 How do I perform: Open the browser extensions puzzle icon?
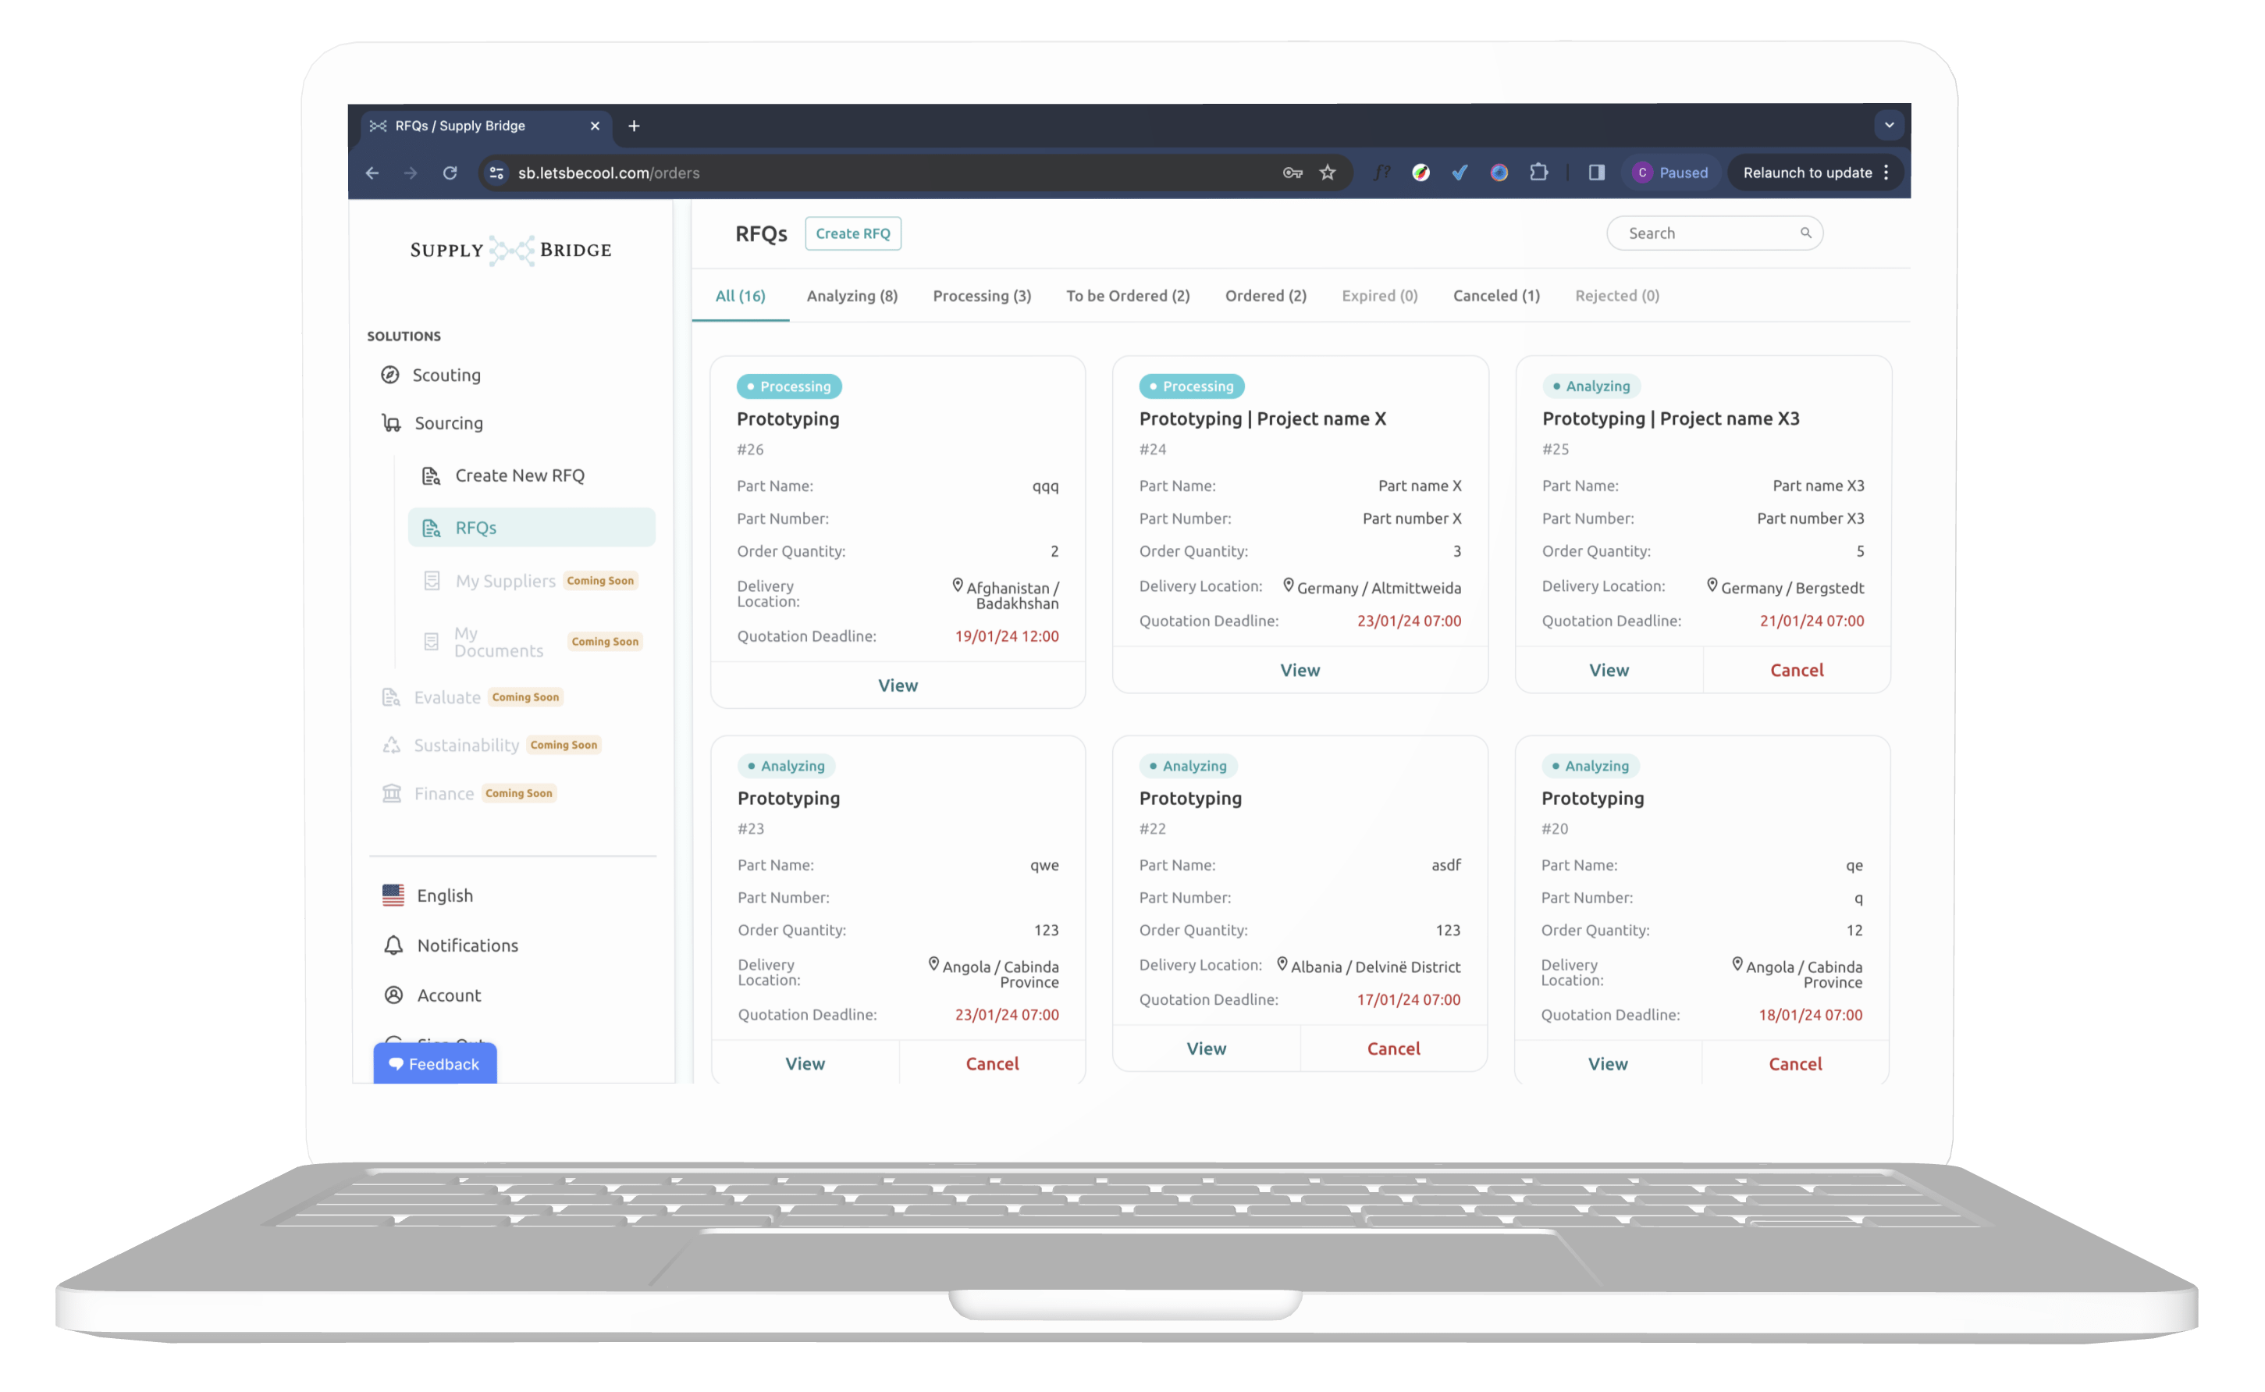[1538, 173]
